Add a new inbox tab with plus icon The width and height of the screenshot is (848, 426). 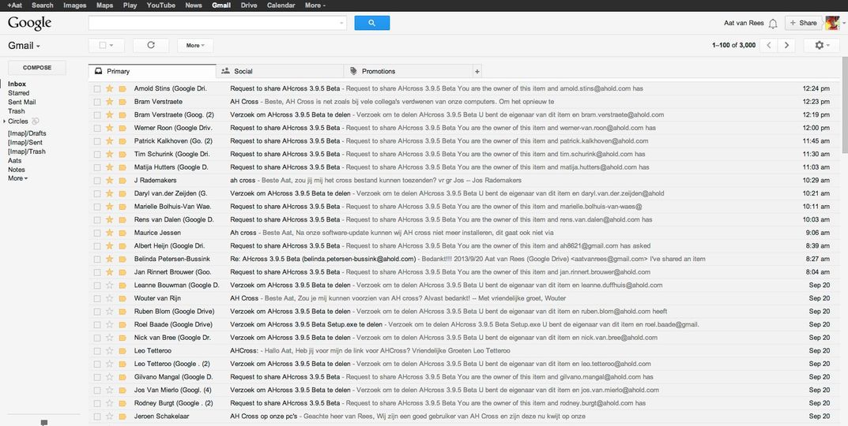(477, 71)
